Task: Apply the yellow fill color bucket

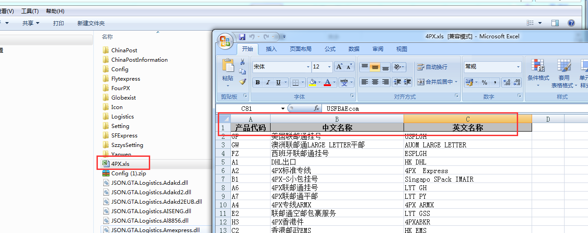Action: [312, 82]
